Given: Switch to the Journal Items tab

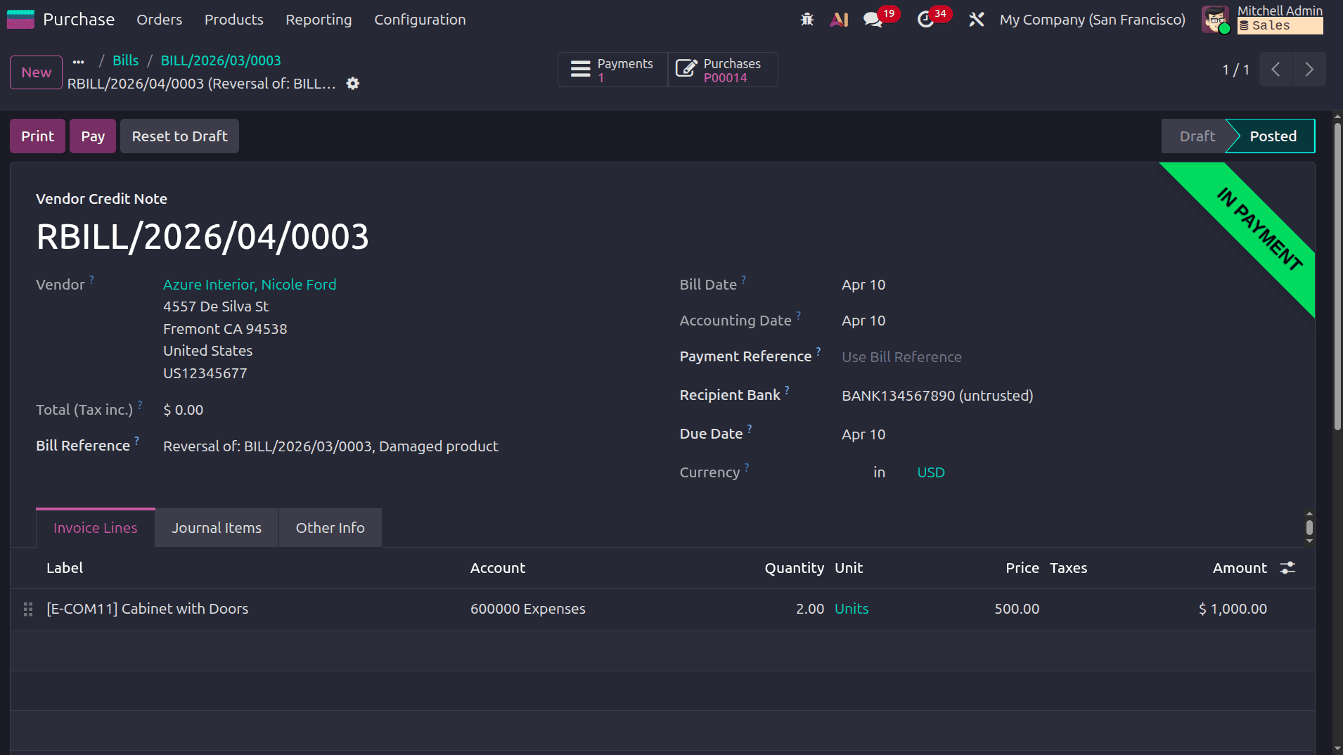Looking at the screenshot, I should point(216,527).
